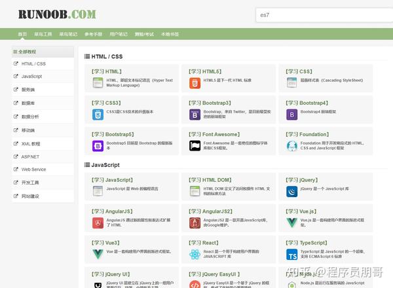This screenshot has width=393, height=288.
Task: Open the 首页 nav tab
Action: pos(22,34)
